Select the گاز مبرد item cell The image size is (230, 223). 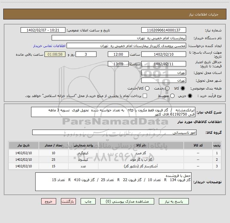141,153
